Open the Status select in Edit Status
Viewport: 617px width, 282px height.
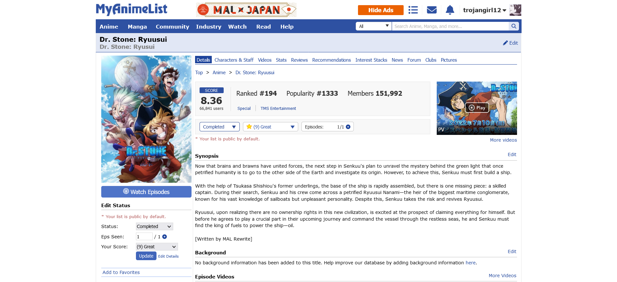154,226
